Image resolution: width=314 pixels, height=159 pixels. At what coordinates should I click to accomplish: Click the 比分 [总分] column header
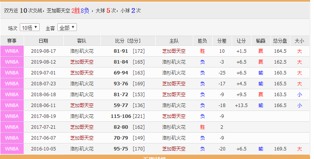(128, 41)
